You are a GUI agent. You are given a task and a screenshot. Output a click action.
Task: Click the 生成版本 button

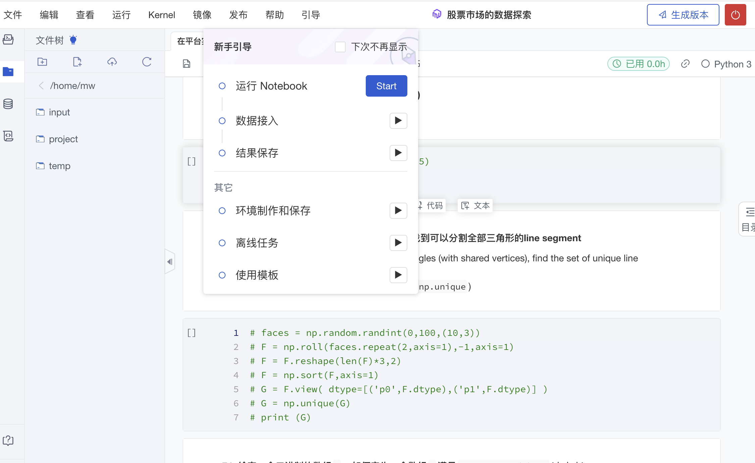[683, 15]
